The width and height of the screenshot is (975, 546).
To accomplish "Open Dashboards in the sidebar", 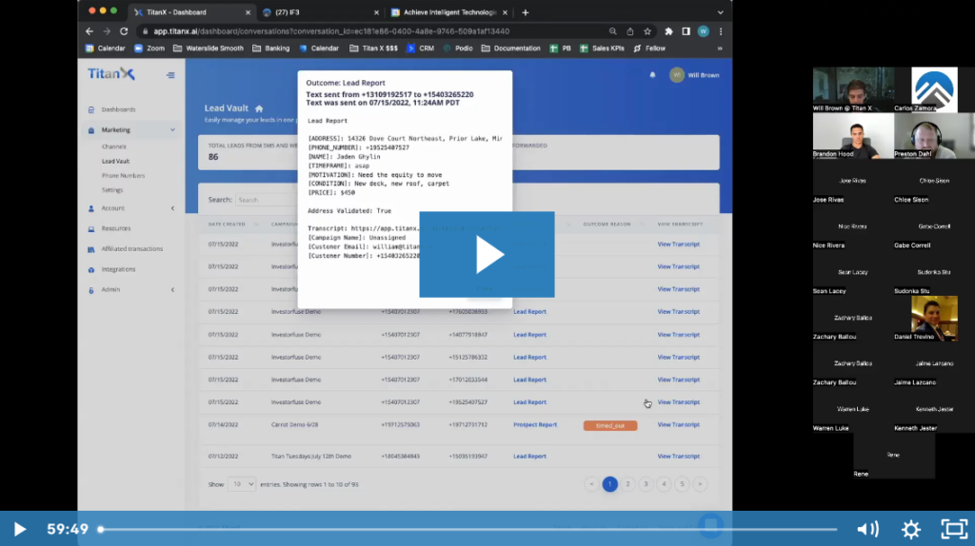I will coord(118,109).
